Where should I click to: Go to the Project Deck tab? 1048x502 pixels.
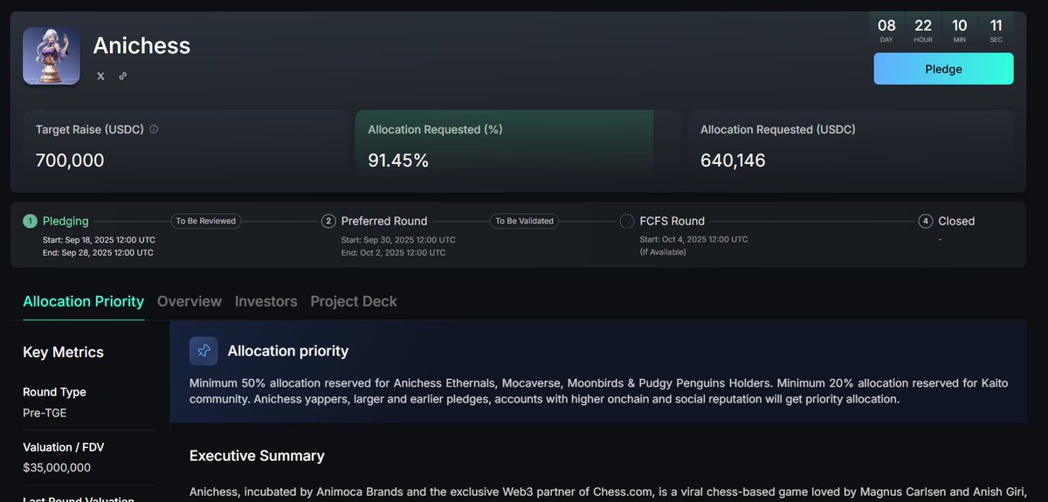354,301
